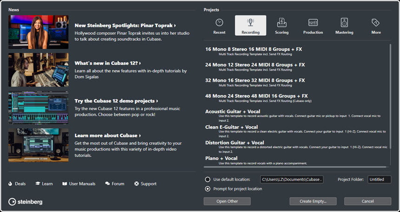The image size is (400, 212).
Task: Enable the Use default location option
Action: tap(207, 179)
